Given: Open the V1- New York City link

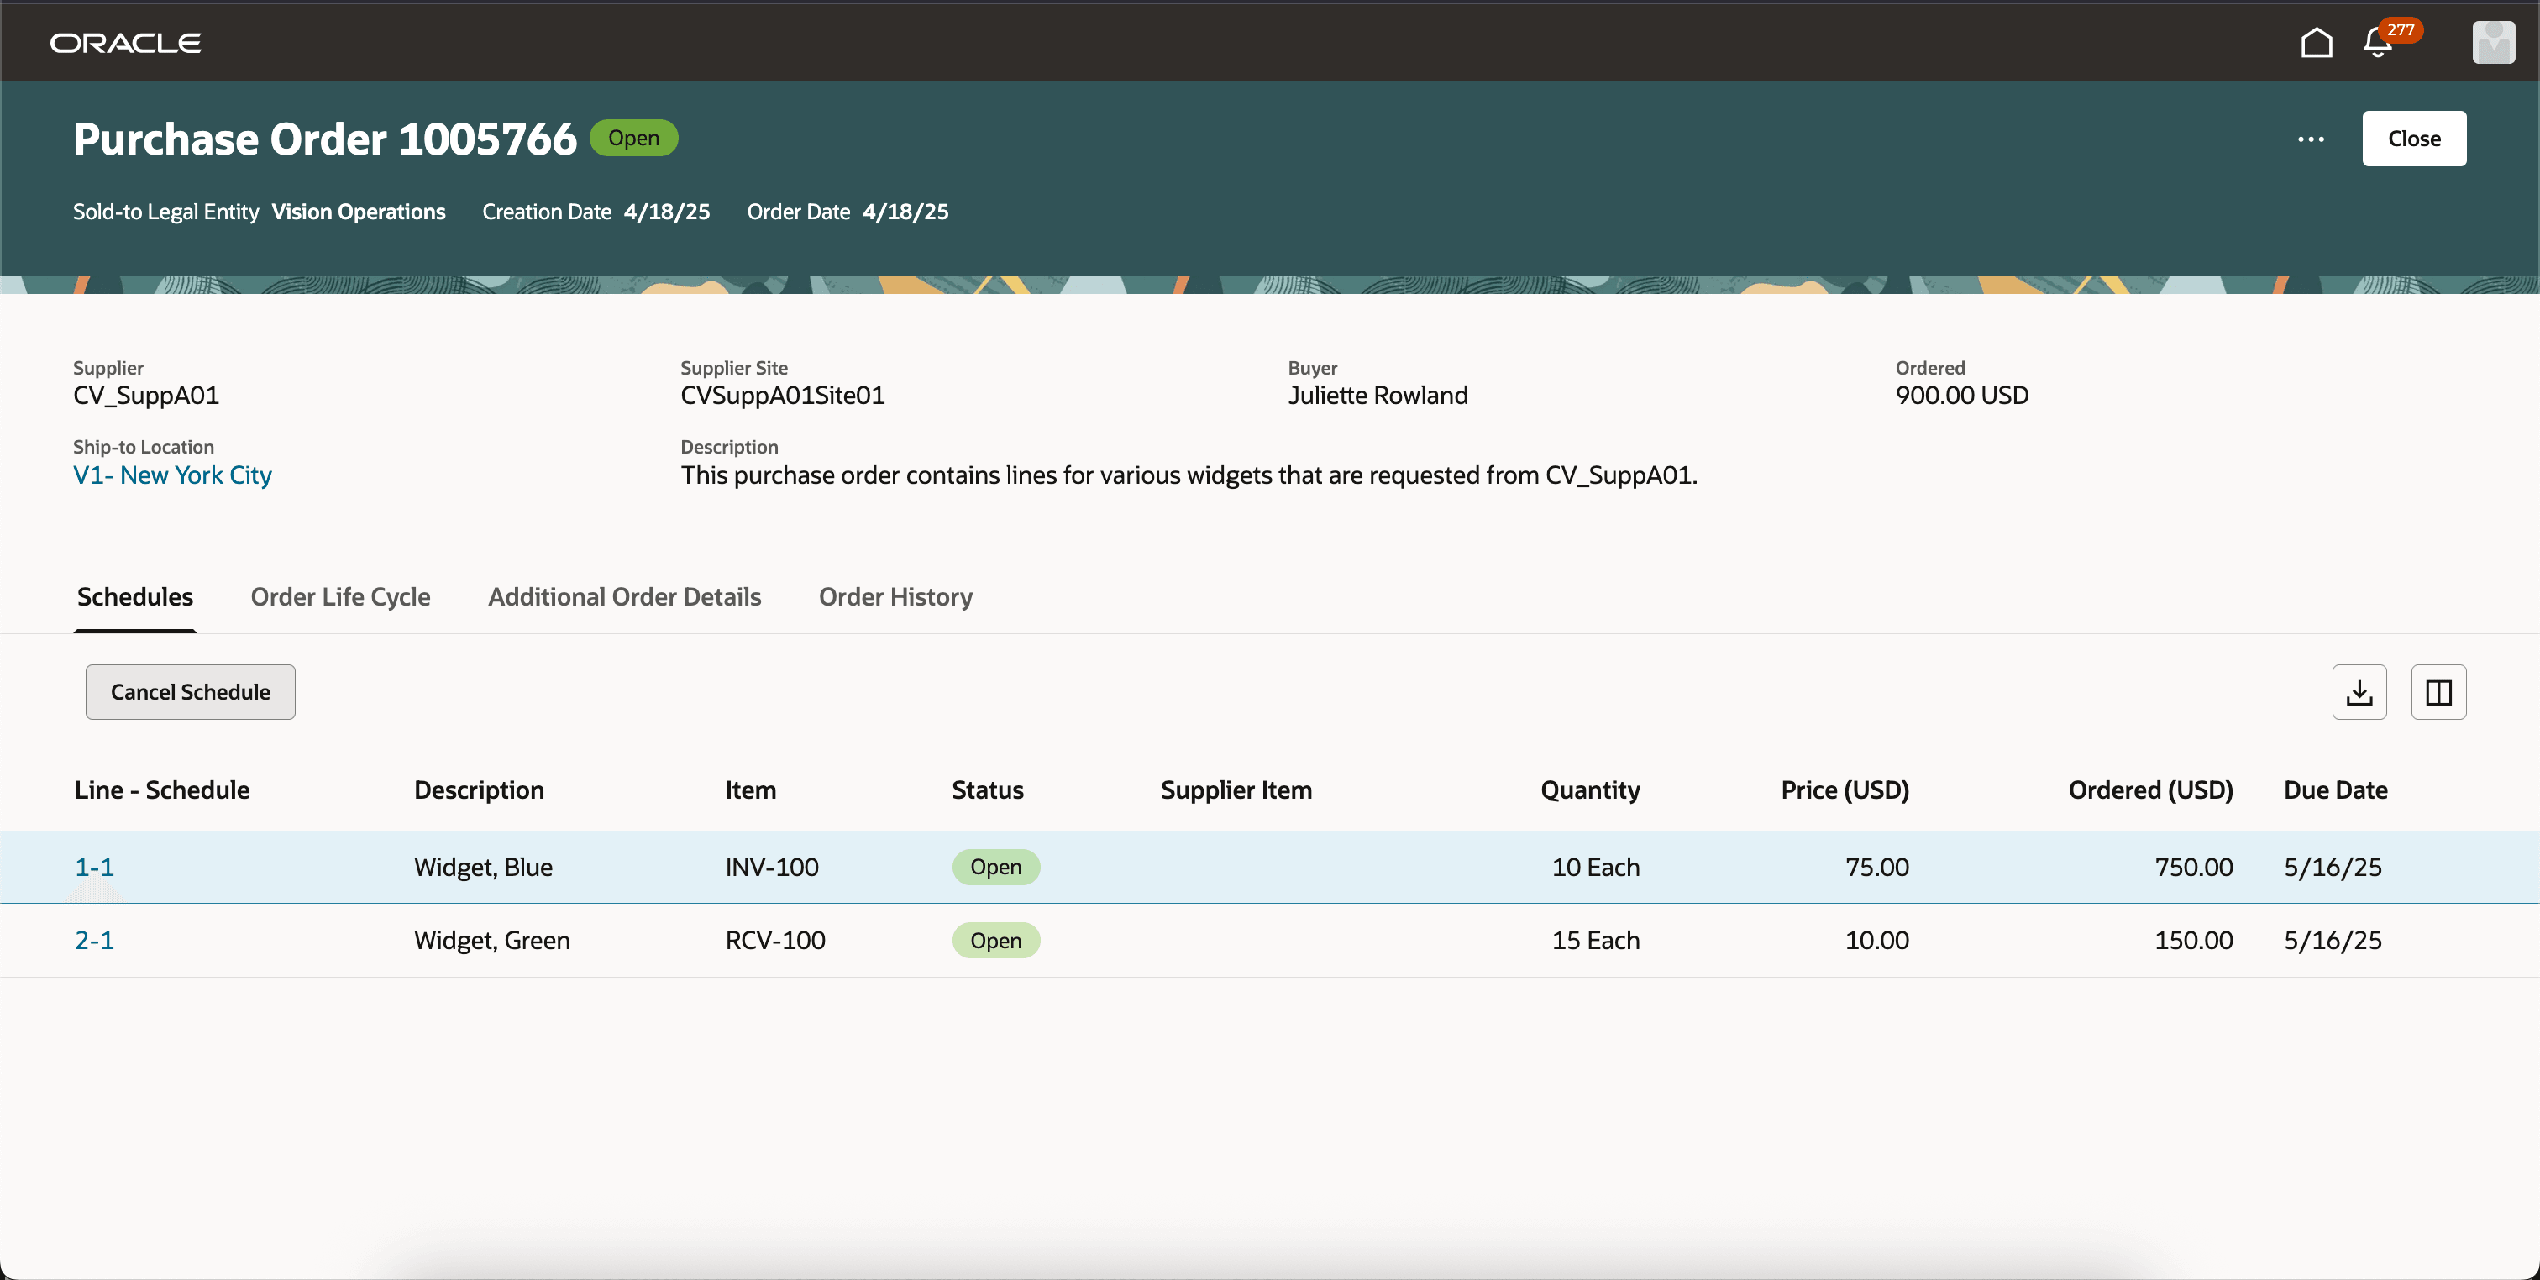Looking at the screenshot, I should (172, 475).
